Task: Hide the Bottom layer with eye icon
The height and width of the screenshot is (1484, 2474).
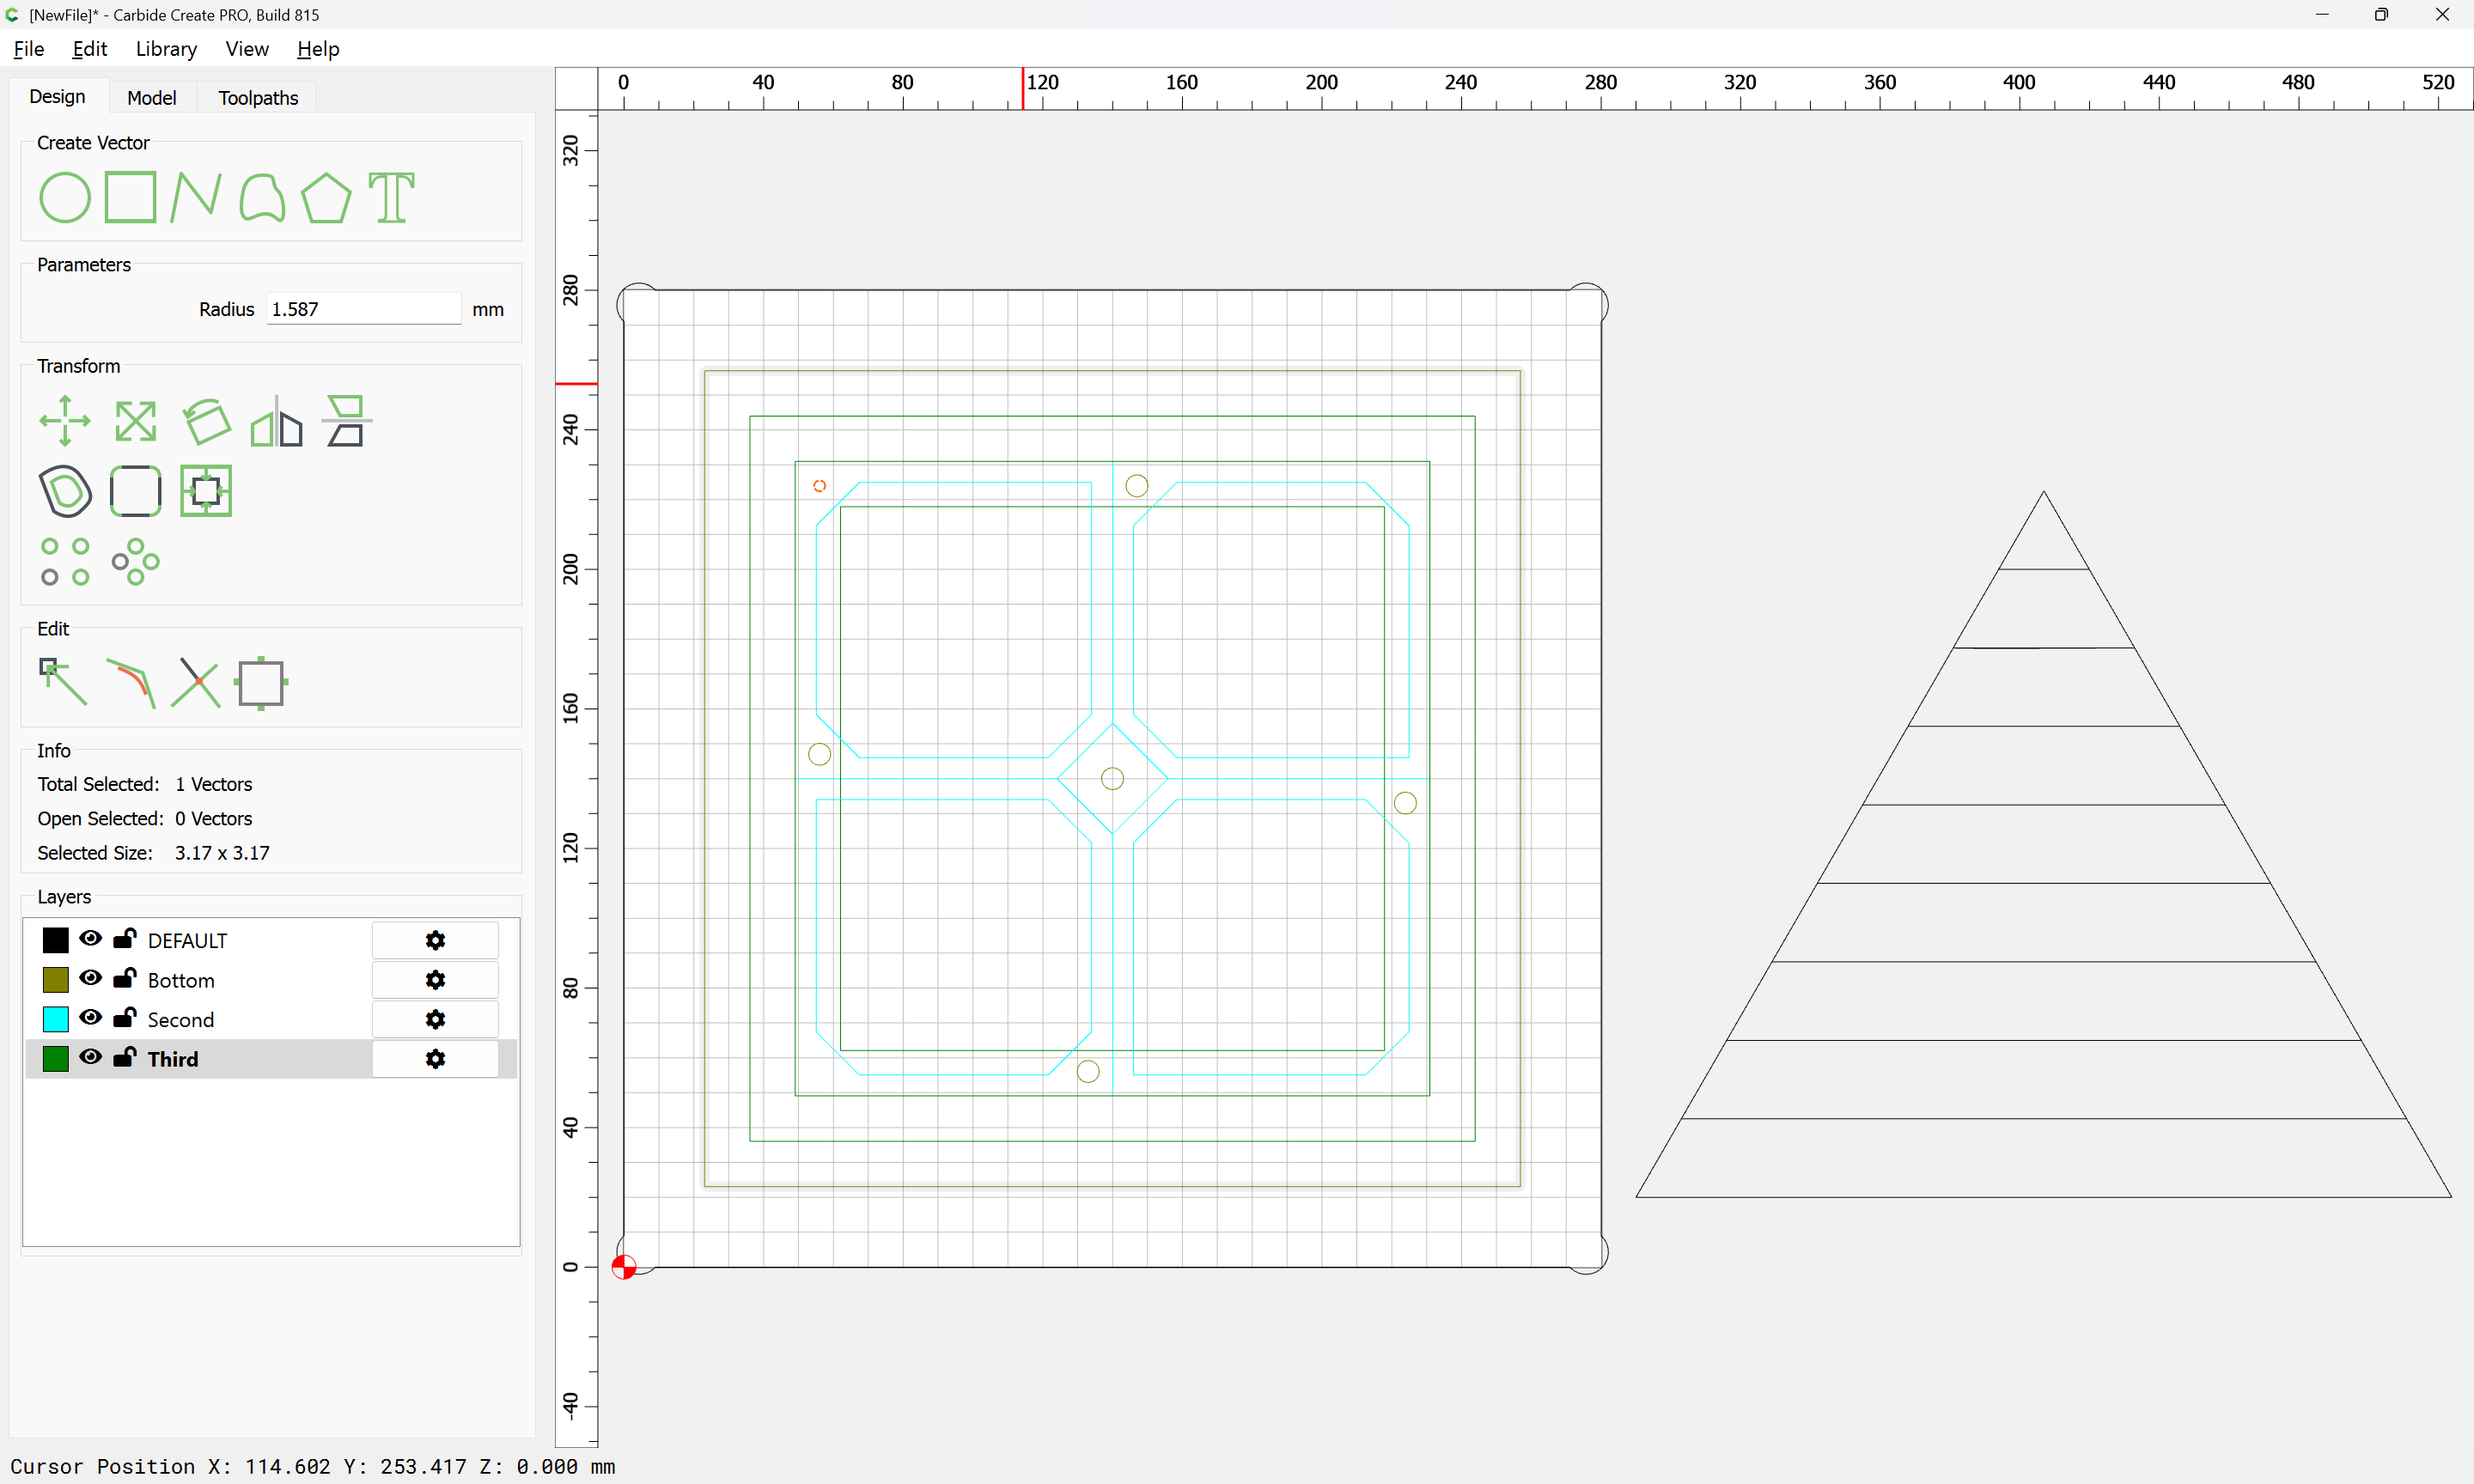Action: pos(91,978)
